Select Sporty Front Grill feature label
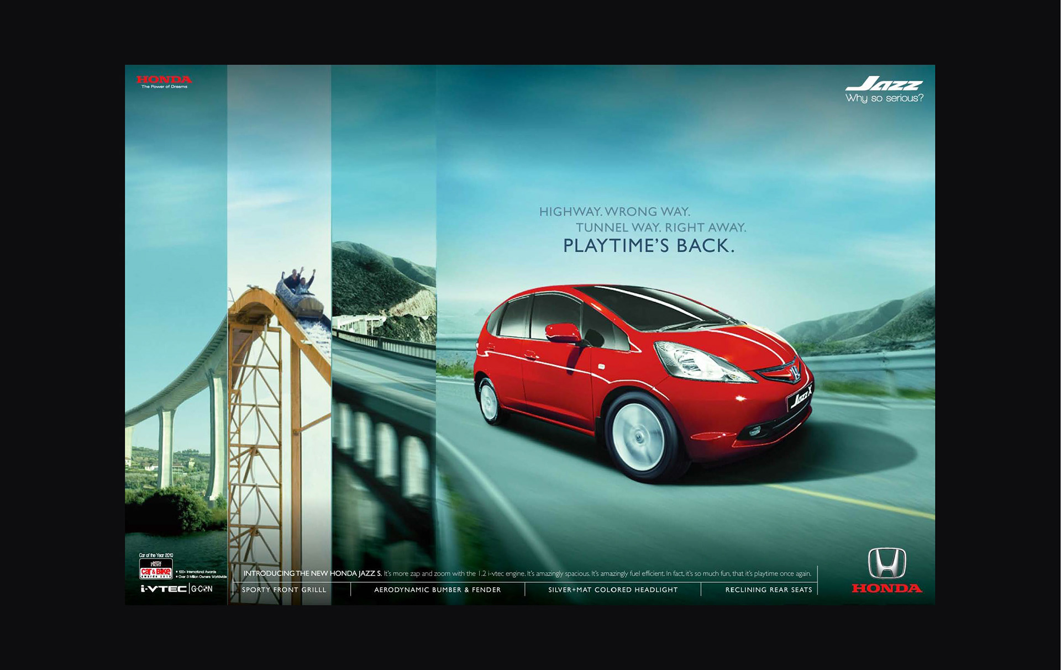The width and height of the screenshot is (1061, 670). (x=284, y=590)
